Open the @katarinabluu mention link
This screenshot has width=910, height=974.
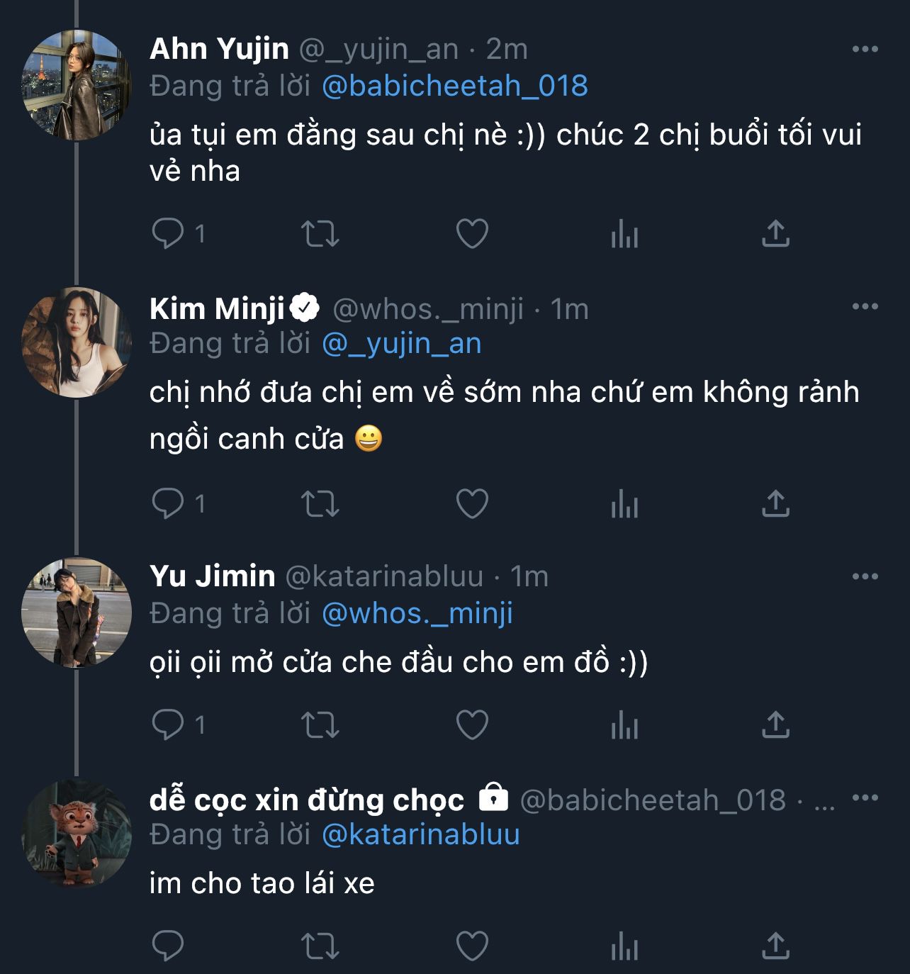[x=420, y=834]
